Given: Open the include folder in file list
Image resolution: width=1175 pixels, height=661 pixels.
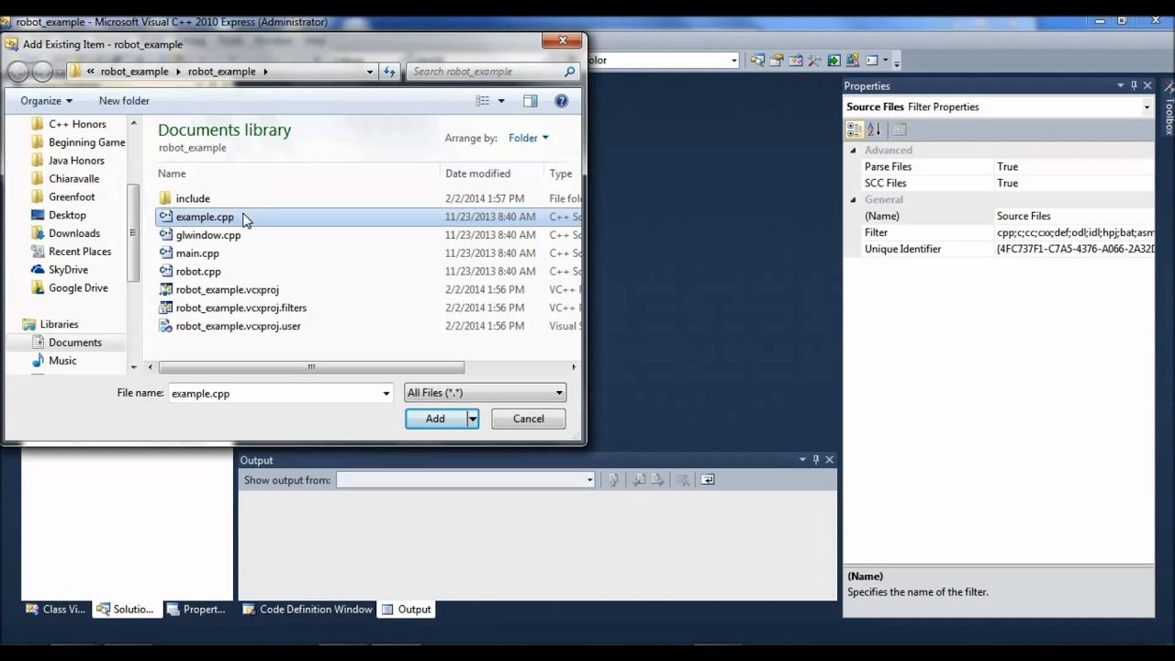Looking at the screenshot, I should [x=193, y=198].
